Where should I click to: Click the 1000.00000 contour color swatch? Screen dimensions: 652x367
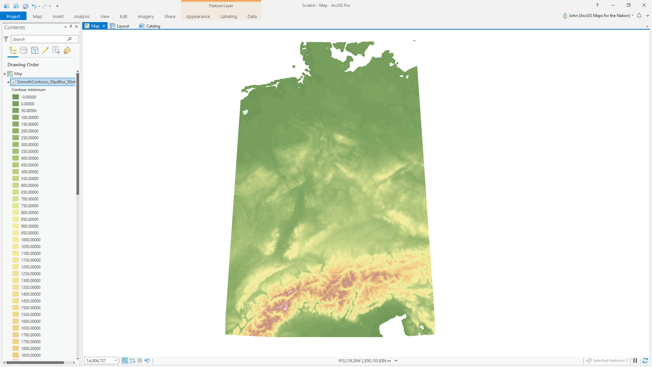(16, 240)
